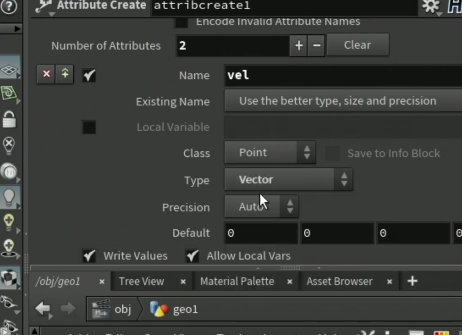Toggle the light bulb lighting icon
462x335 pixels.
(9, 197)
